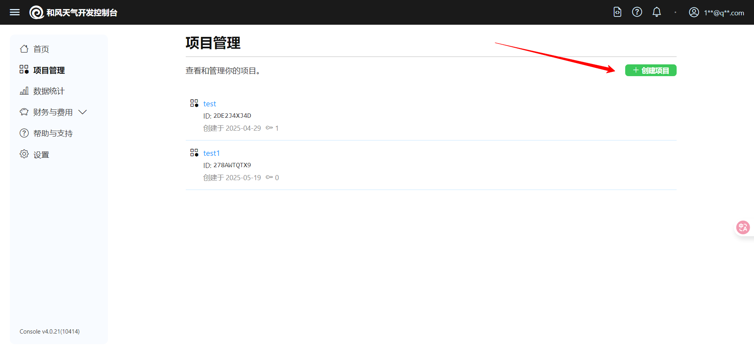This screenshot has height=354, width=754.
Task: Click the green 创建项目 button
Action: (x=650, y=70)
